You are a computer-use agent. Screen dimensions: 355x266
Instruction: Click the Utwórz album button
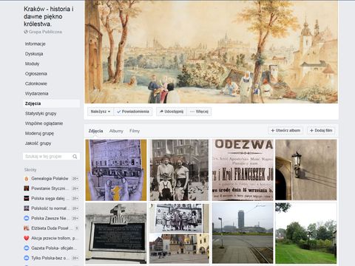(285, 130)
